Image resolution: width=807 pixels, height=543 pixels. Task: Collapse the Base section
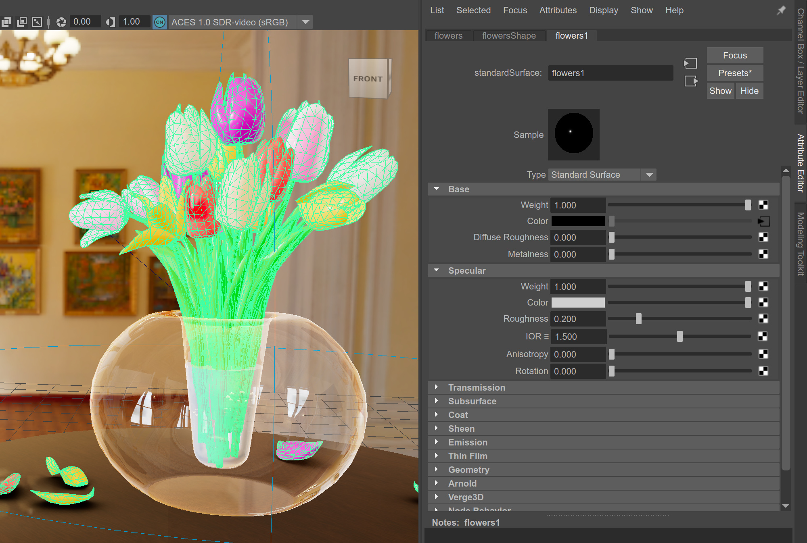(437, 189)
